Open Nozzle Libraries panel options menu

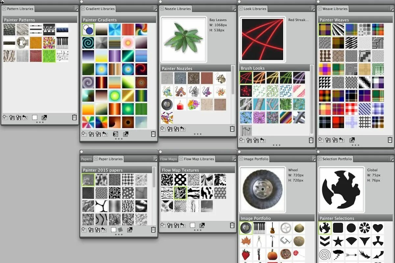233,8
